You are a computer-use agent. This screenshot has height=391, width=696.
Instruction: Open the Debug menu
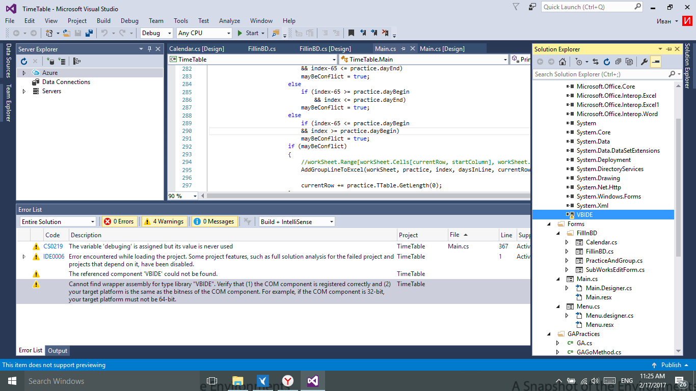click(129, 21)
